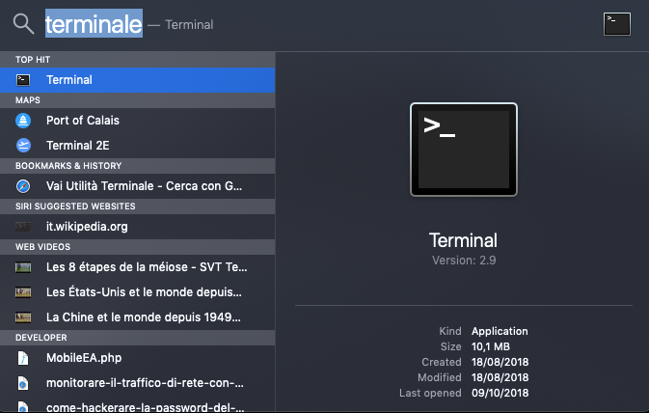Screen dimensions: 649x413
Task: Click the '— Terminal' autocomplete suggestion text
Action: (x=180, y=25)
